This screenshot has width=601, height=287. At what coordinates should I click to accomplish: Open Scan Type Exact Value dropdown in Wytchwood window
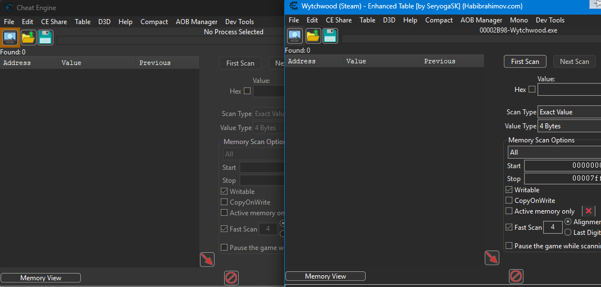click(569, 112)
